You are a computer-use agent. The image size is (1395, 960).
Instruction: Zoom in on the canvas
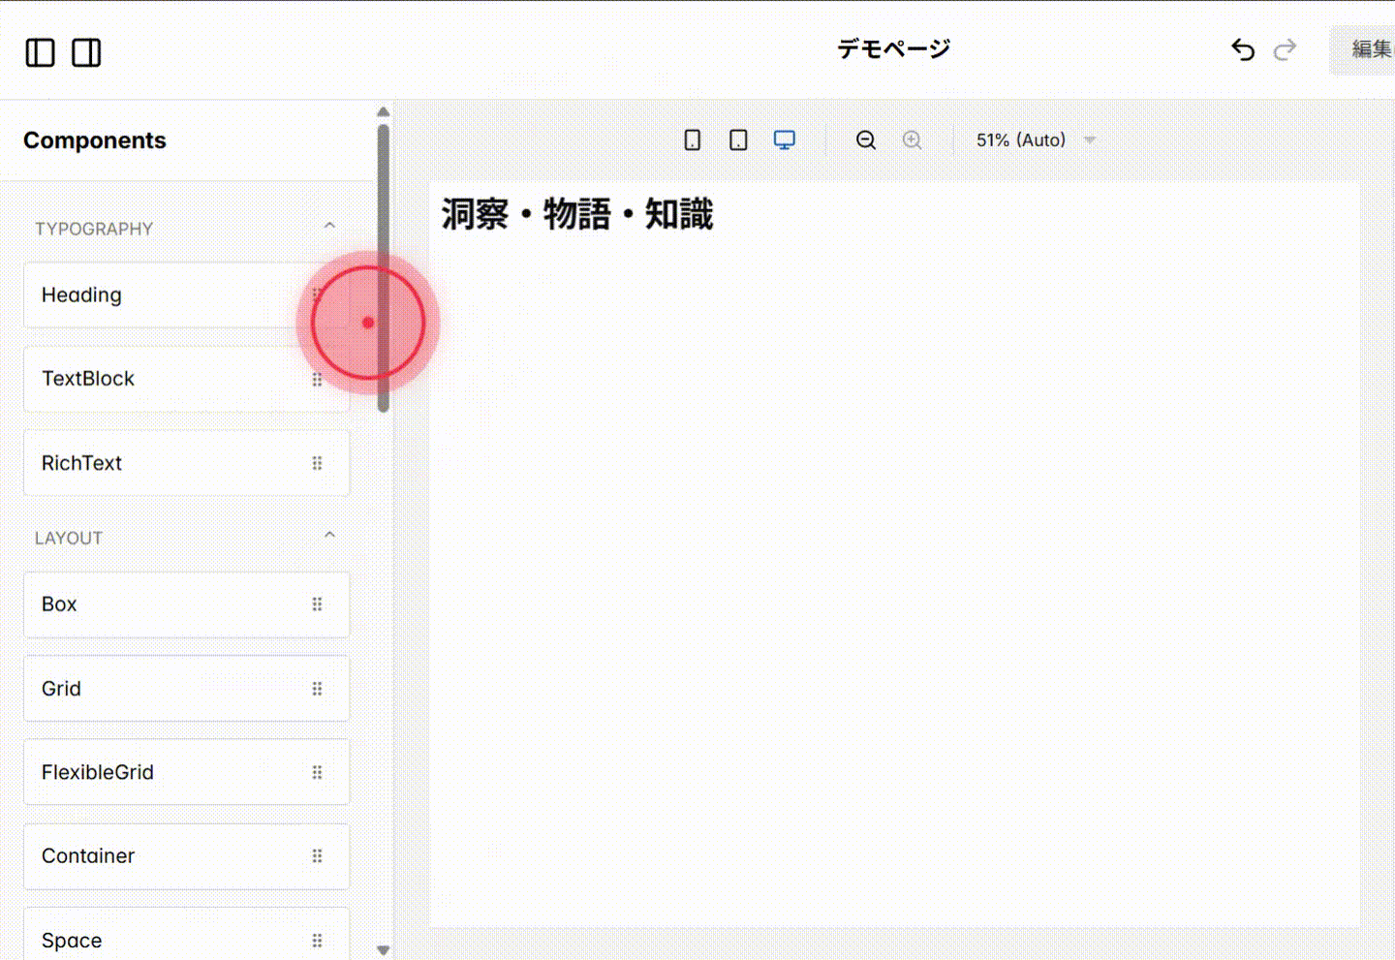click(x=912, y=139)
